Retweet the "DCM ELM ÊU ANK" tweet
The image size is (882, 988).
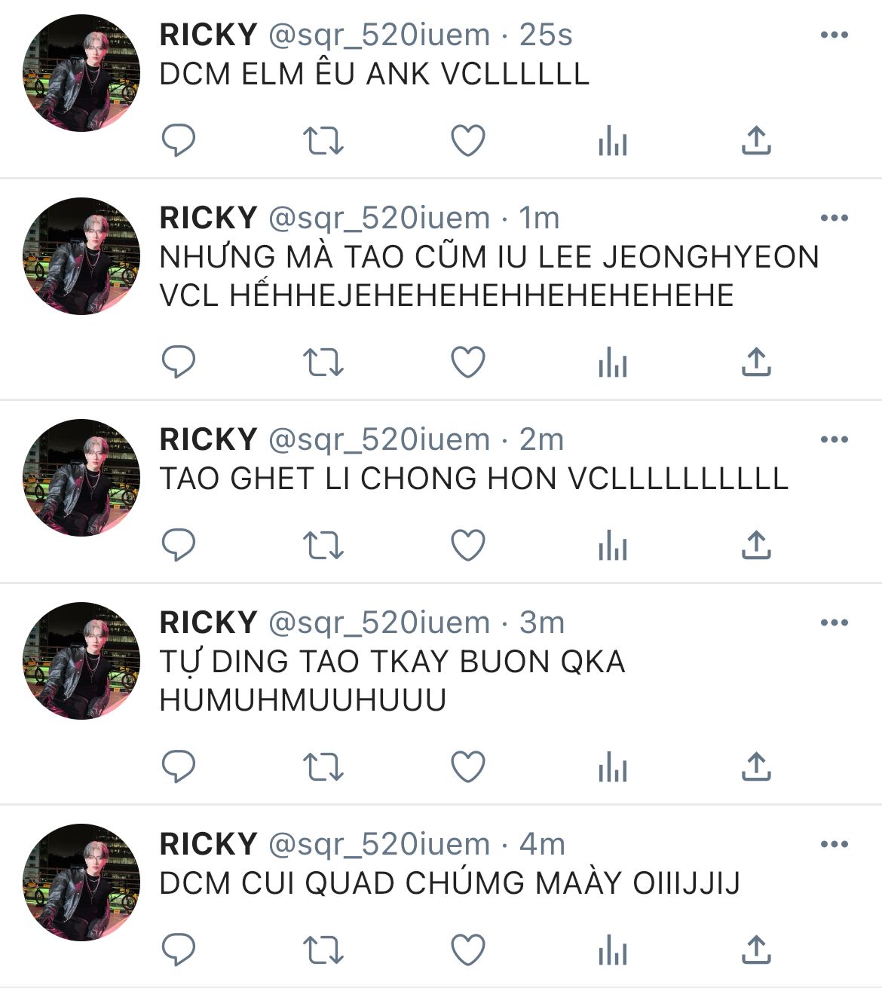323,140
